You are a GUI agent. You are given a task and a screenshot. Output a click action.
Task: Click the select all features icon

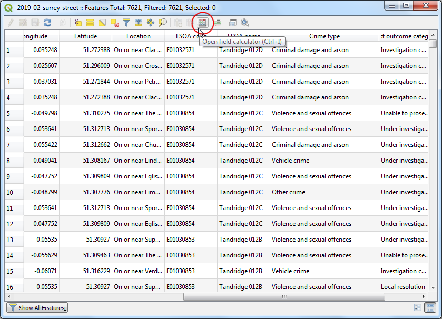(90, 23)
